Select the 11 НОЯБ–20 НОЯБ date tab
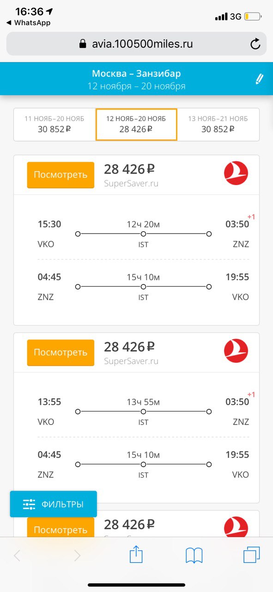 tap(55, 124)
